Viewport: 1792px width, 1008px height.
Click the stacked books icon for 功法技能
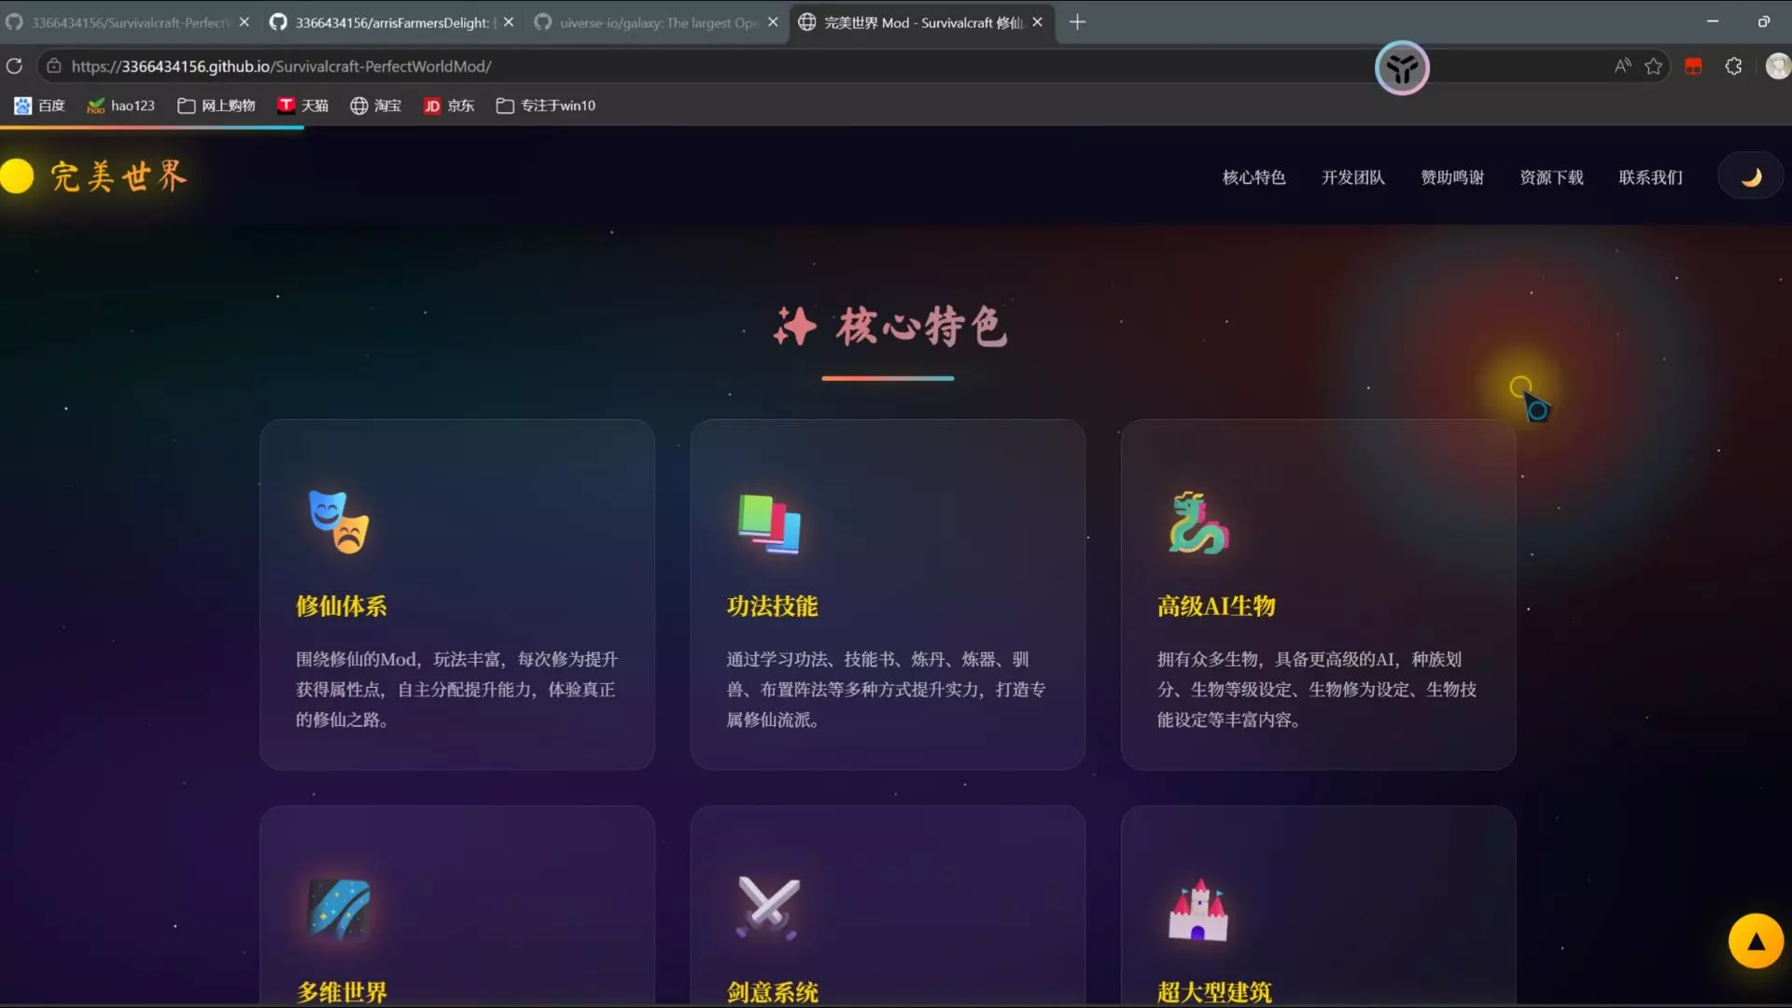pyautogui.click(x=769, y=523)
